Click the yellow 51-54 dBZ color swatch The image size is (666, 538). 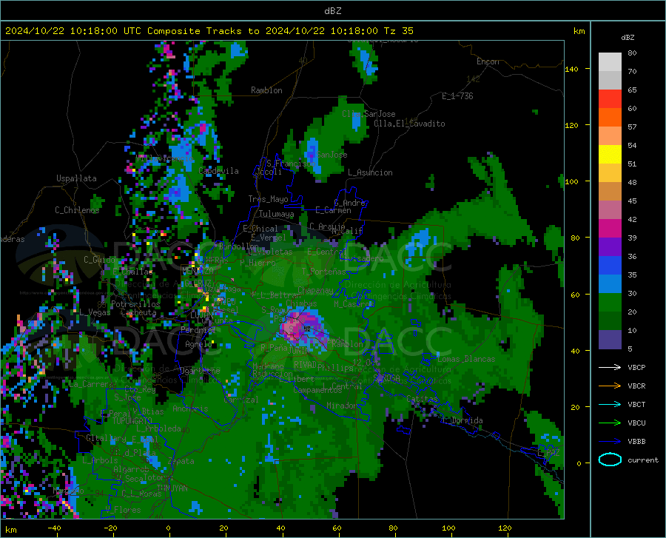coord(610,155)
